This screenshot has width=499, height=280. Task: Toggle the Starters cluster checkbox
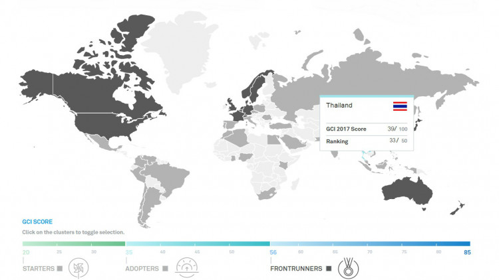tap(60, 269)
